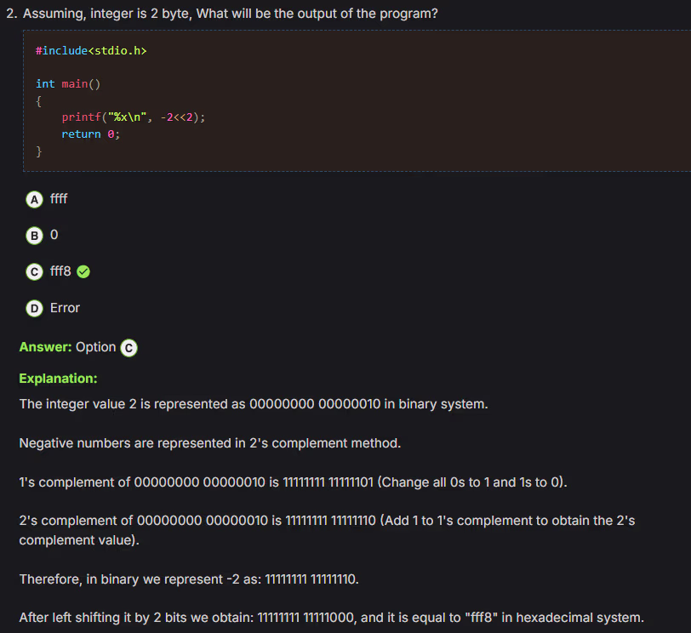Click the "0" answer text
The height and width of the screenshot is (633, 691).
click(54, 235)
